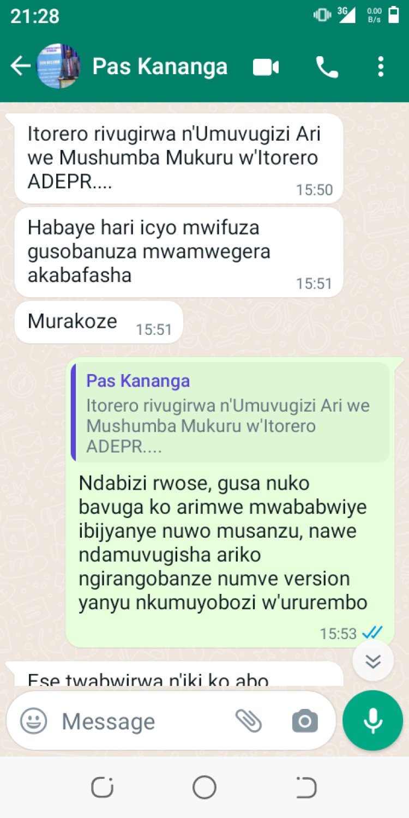
Task: Select the Murakoze message bubble
Action: tap(99, 322)
